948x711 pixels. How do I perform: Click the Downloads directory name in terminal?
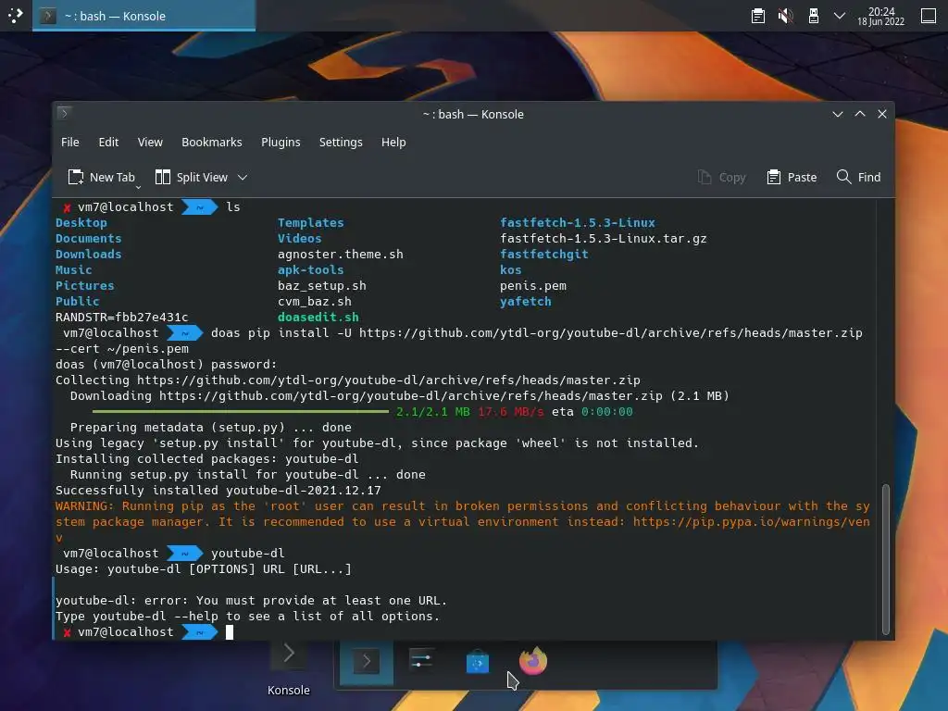[x=88, y=254]
